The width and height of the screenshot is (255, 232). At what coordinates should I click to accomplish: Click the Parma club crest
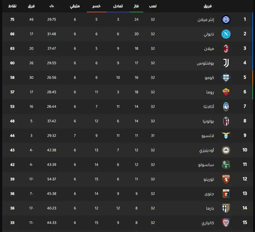226,208
